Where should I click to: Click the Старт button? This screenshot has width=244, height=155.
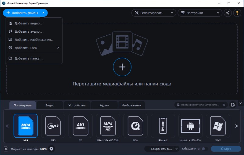pyautogui.click(x=226, y=149)
